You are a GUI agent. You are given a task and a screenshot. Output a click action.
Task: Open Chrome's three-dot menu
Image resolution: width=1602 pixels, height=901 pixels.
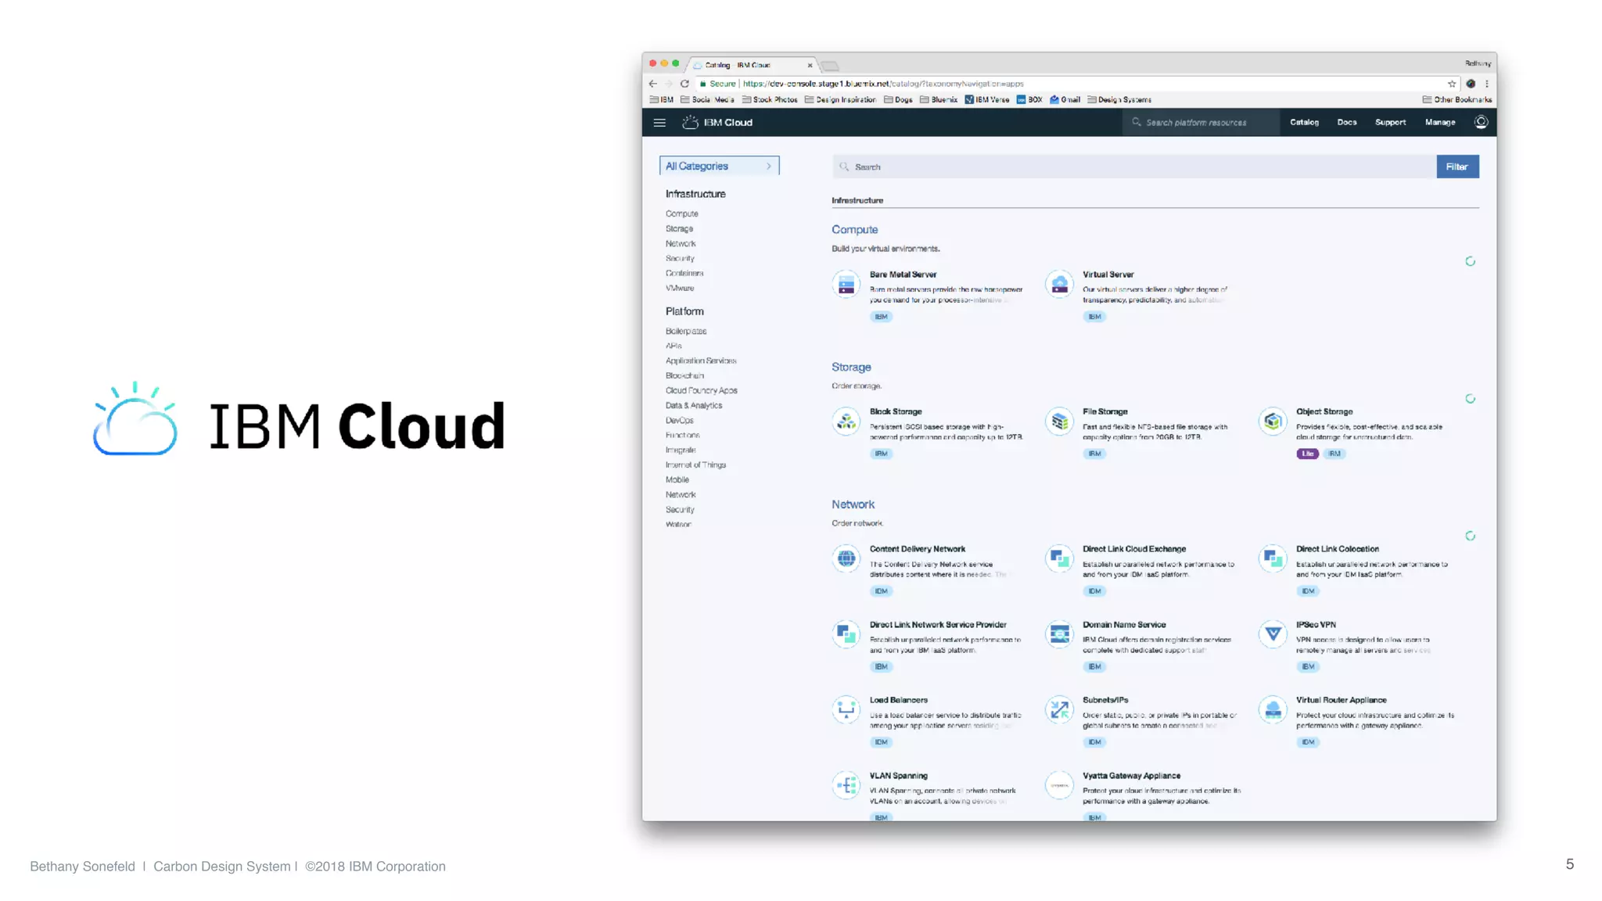click(1486, 84)
